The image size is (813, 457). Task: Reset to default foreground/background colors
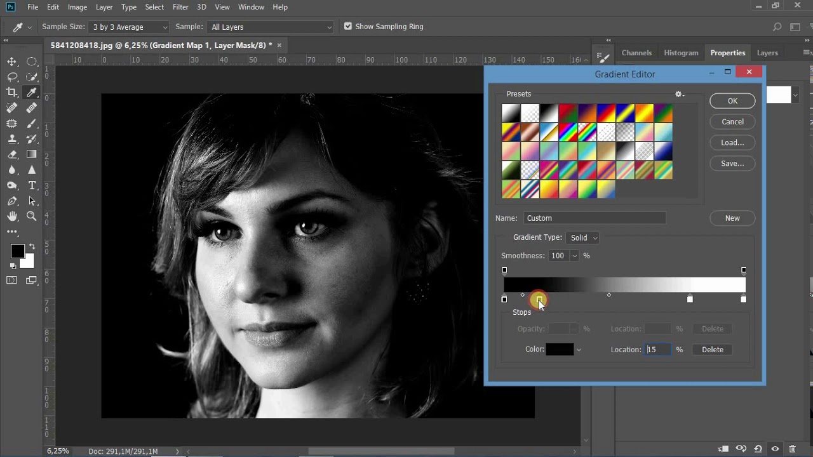(x=13, y=265)
